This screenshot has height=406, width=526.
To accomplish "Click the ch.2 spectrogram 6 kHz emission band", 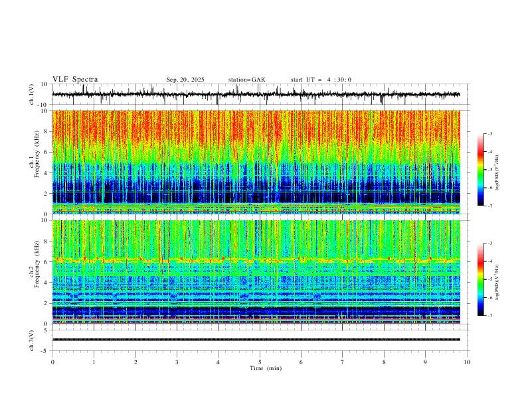I will [256, 259].
